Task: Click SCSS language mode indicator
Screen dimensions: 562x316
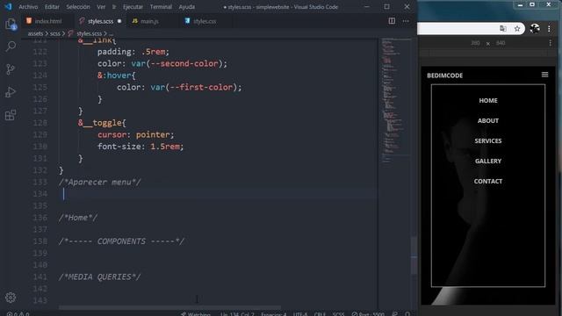Action: click(x=338, y=313)
